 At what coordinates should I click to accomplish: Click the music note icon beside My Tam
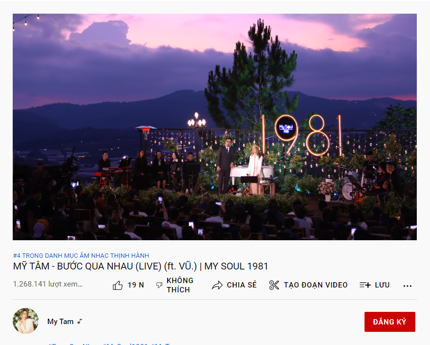[80, 322]
